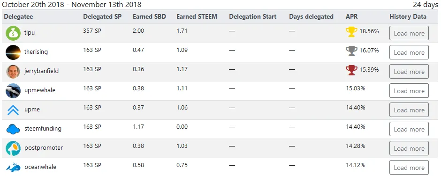Click the upmewhale orca avatar

[13, 91]
